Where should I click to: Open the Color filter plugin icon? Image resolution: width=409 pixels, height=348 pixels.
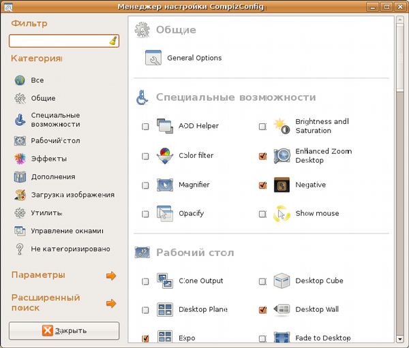164,156
